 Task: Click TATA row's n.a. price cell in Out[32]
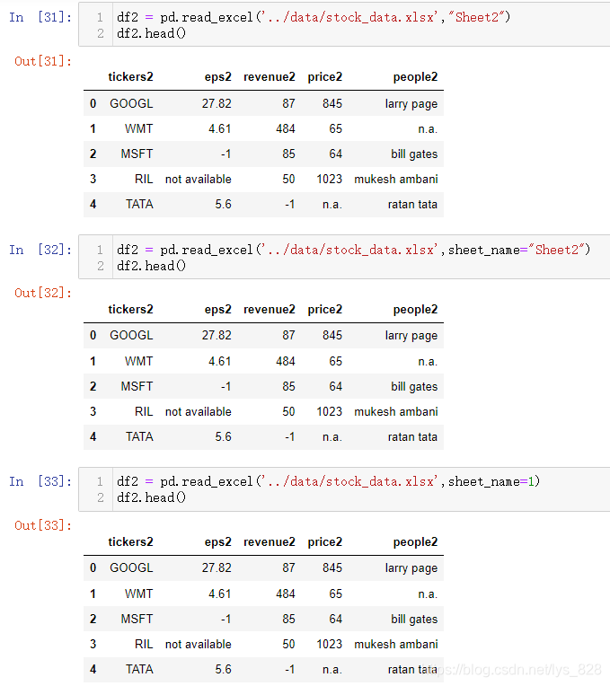point(332,436)
